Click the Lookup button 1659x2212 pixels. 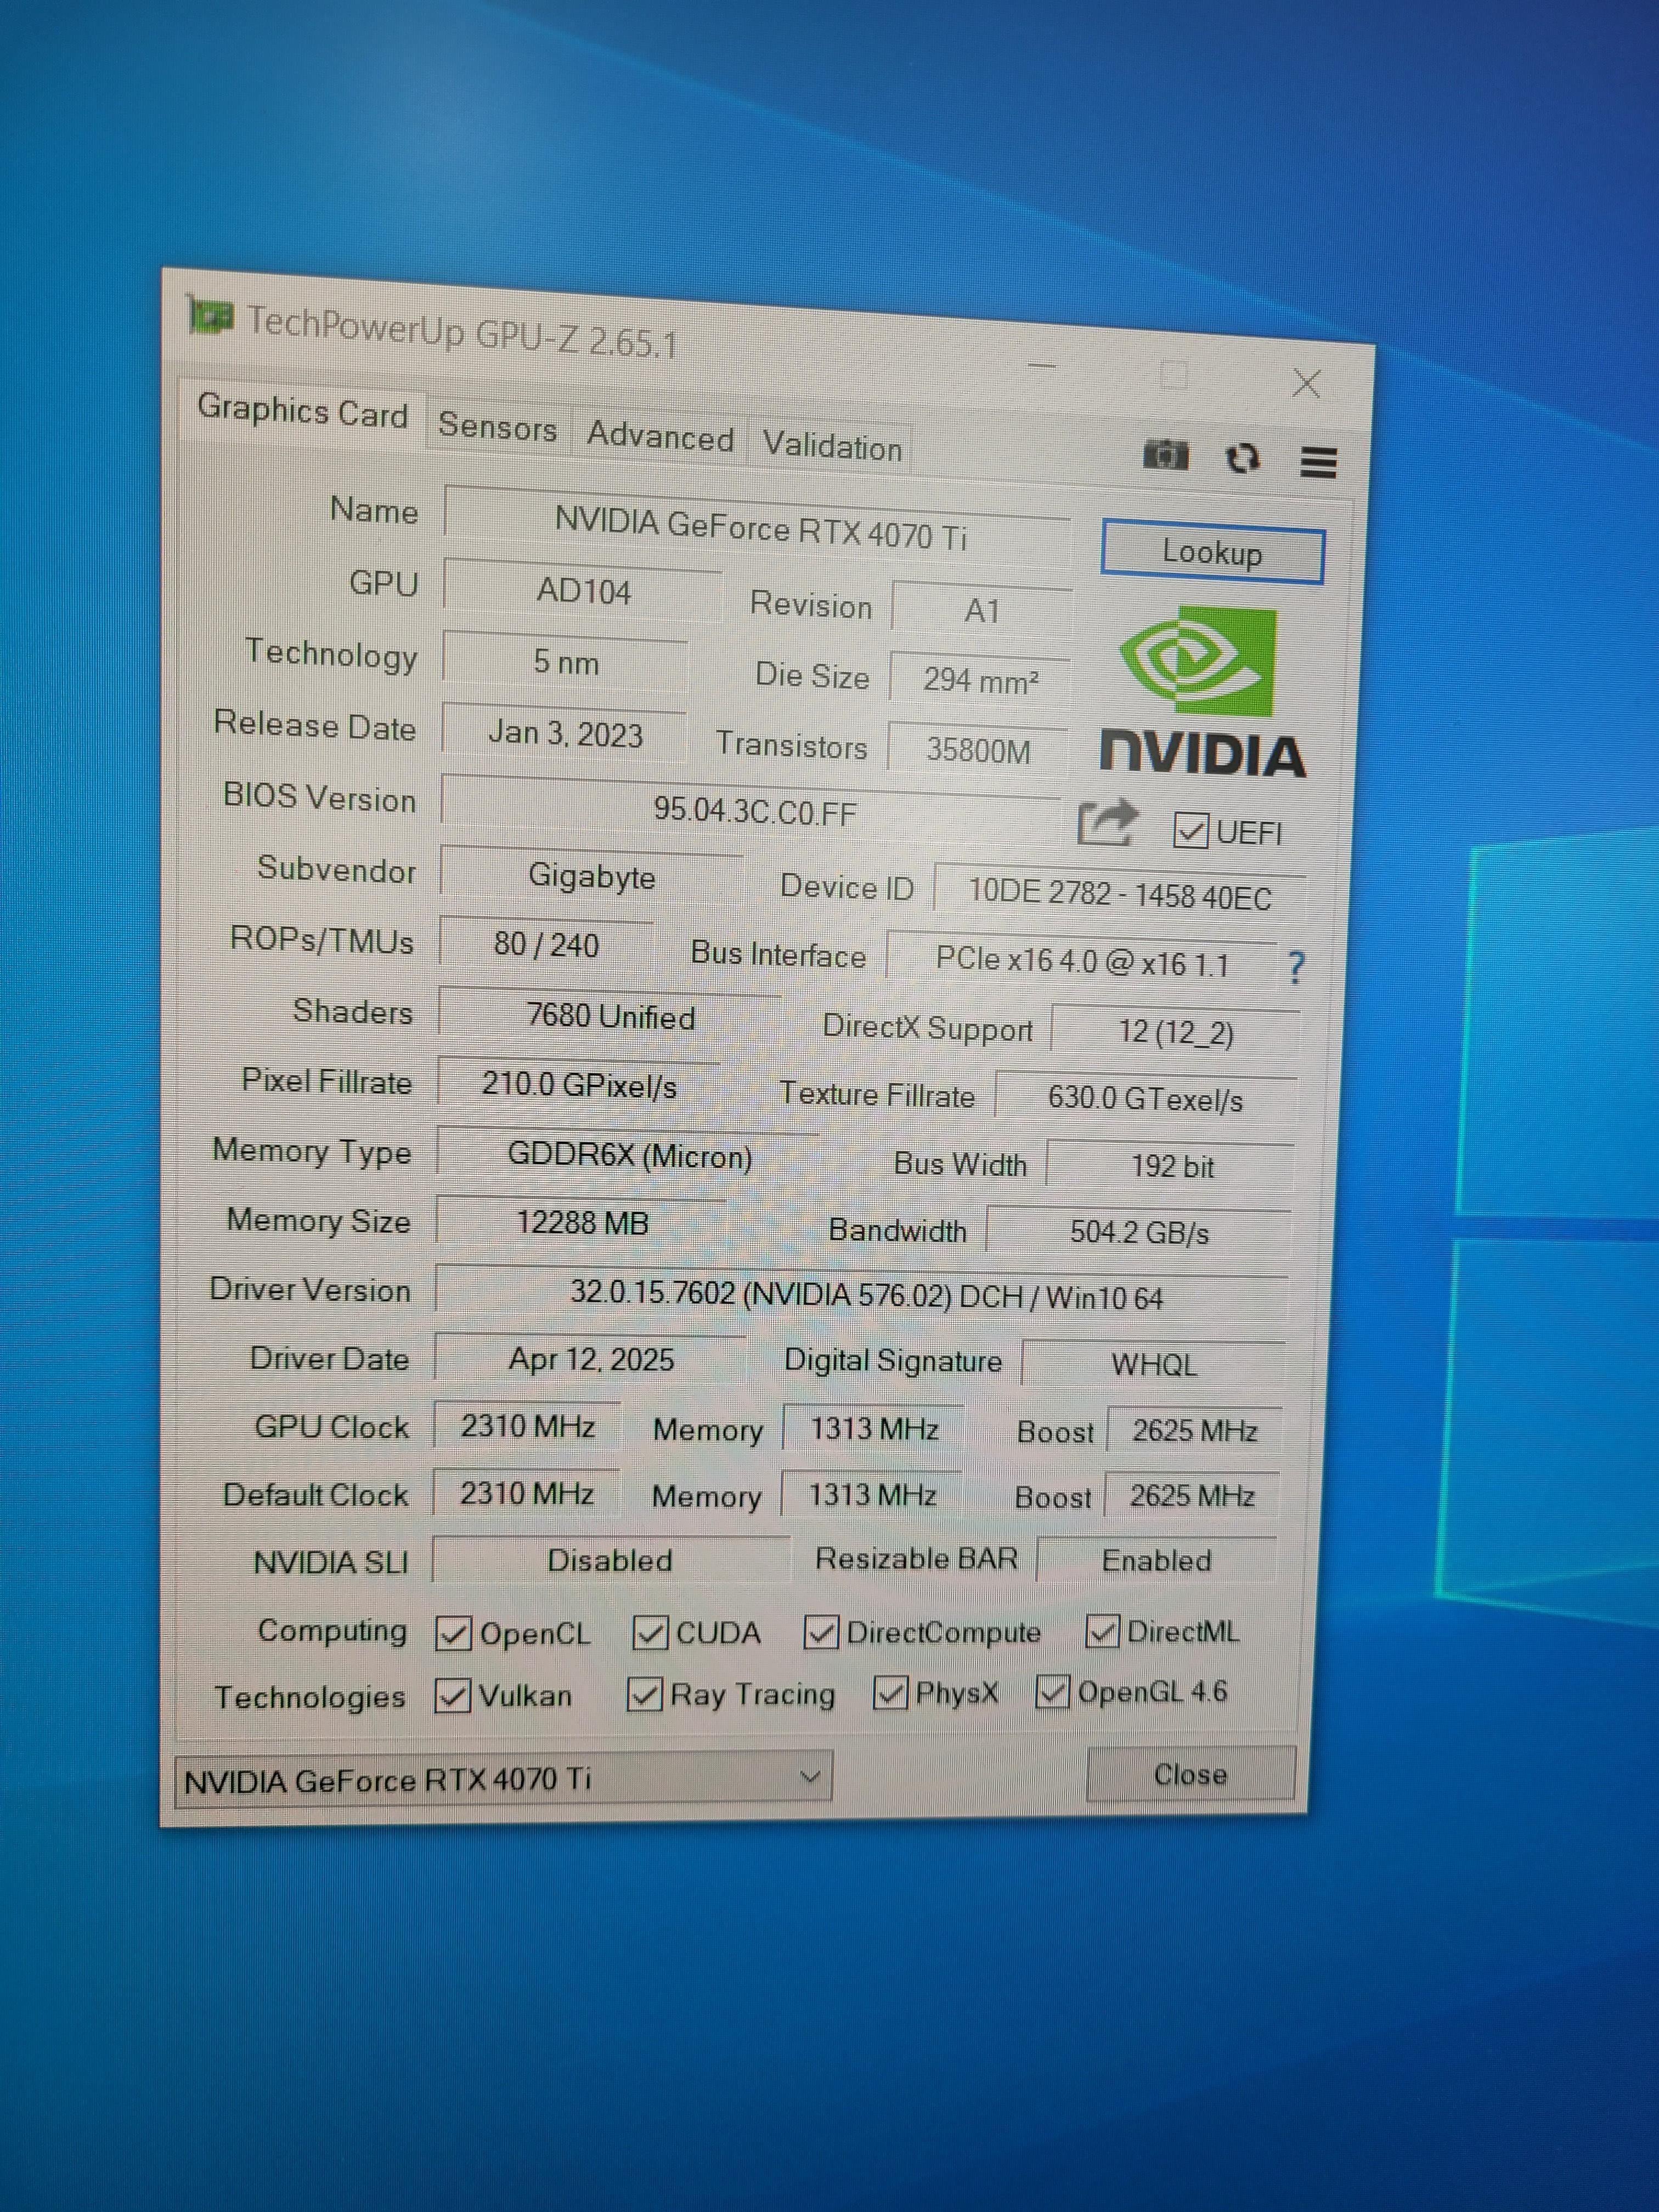(x=1212, y=552)
